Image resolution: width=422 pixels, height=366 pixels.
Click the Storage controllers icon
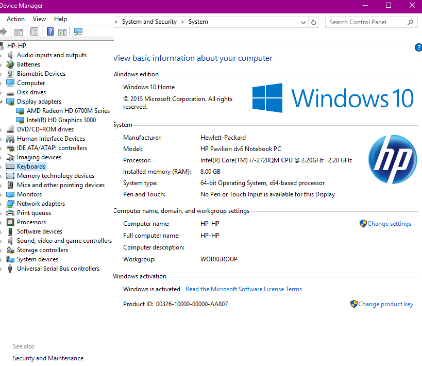(x=10, y=250)
